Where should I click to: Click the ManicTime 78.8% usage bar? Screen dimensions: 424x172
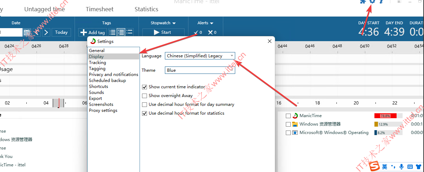point(388,116)
